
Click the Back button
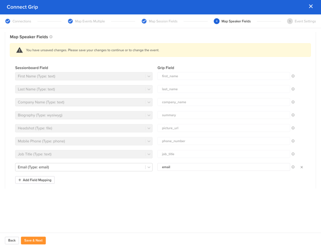[12, 240]
